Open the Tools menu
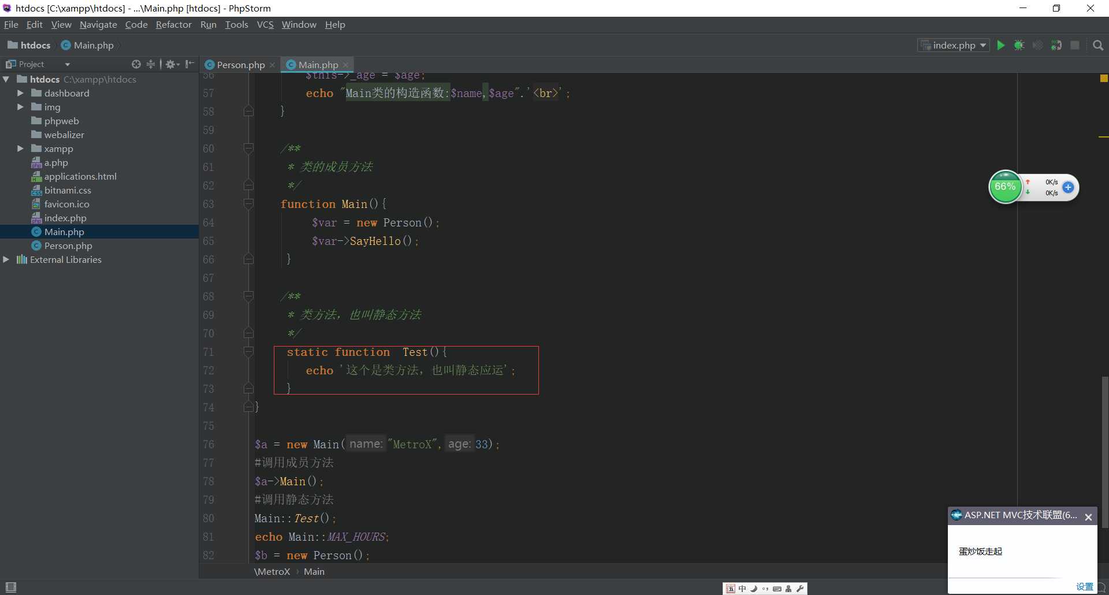1109x595 pixels. [236, 24]
